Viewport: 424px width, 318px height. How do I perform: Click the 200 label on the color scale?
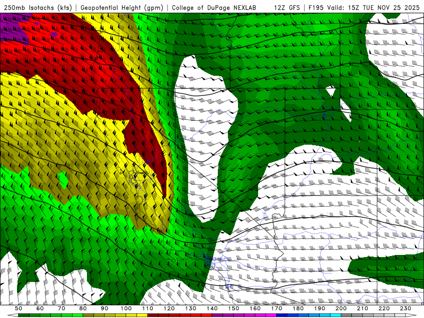pos(341,308)
